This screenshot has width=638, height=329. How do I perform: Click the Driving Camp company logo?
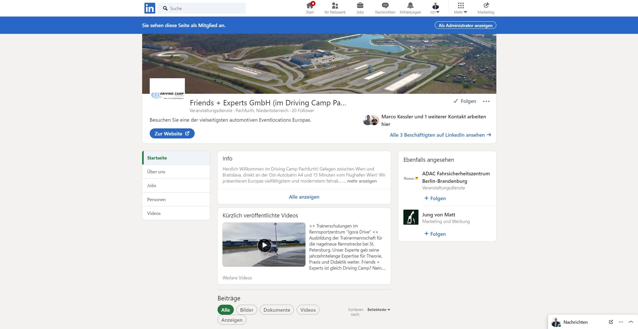click(x=167, y=95)
